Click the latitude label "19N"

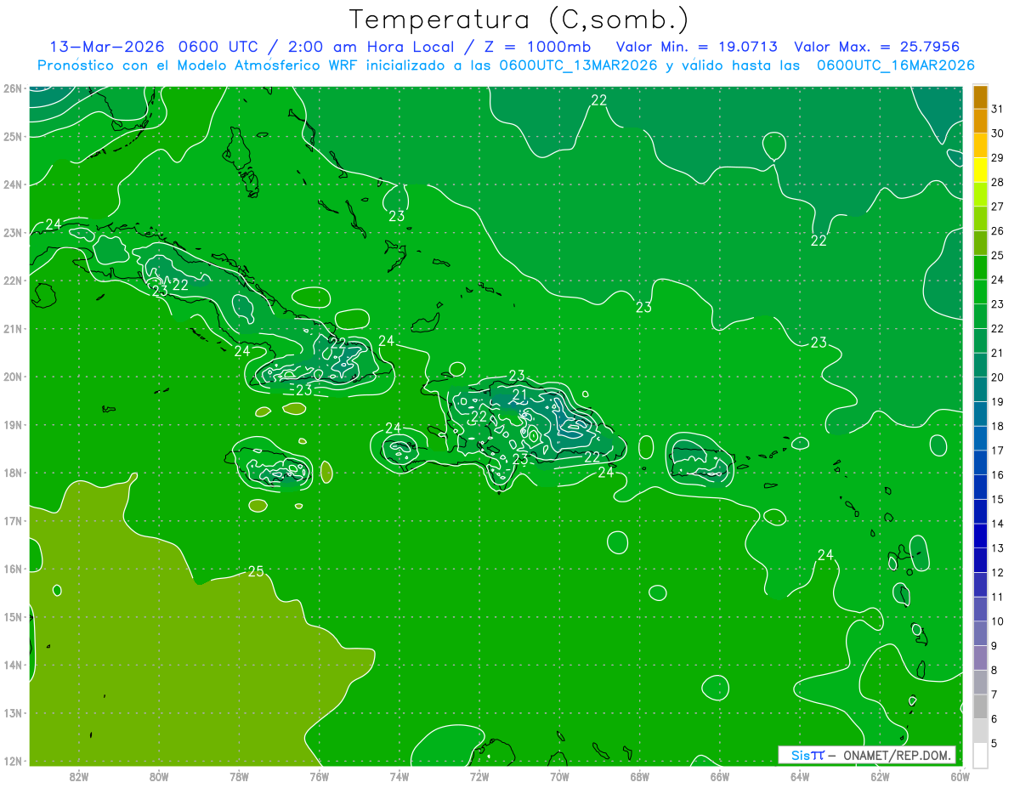click(x=13, y=425)
